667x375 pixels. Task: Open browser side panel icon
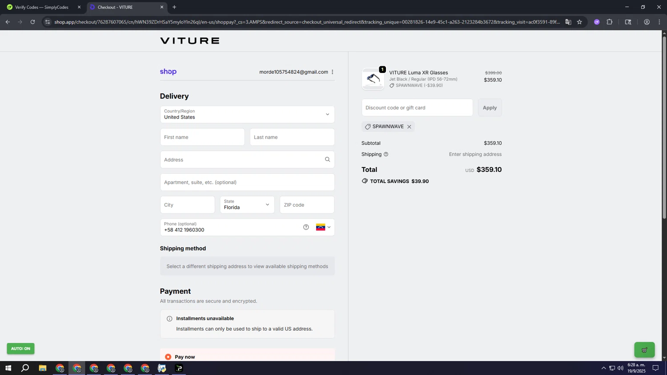pos(628,22)
